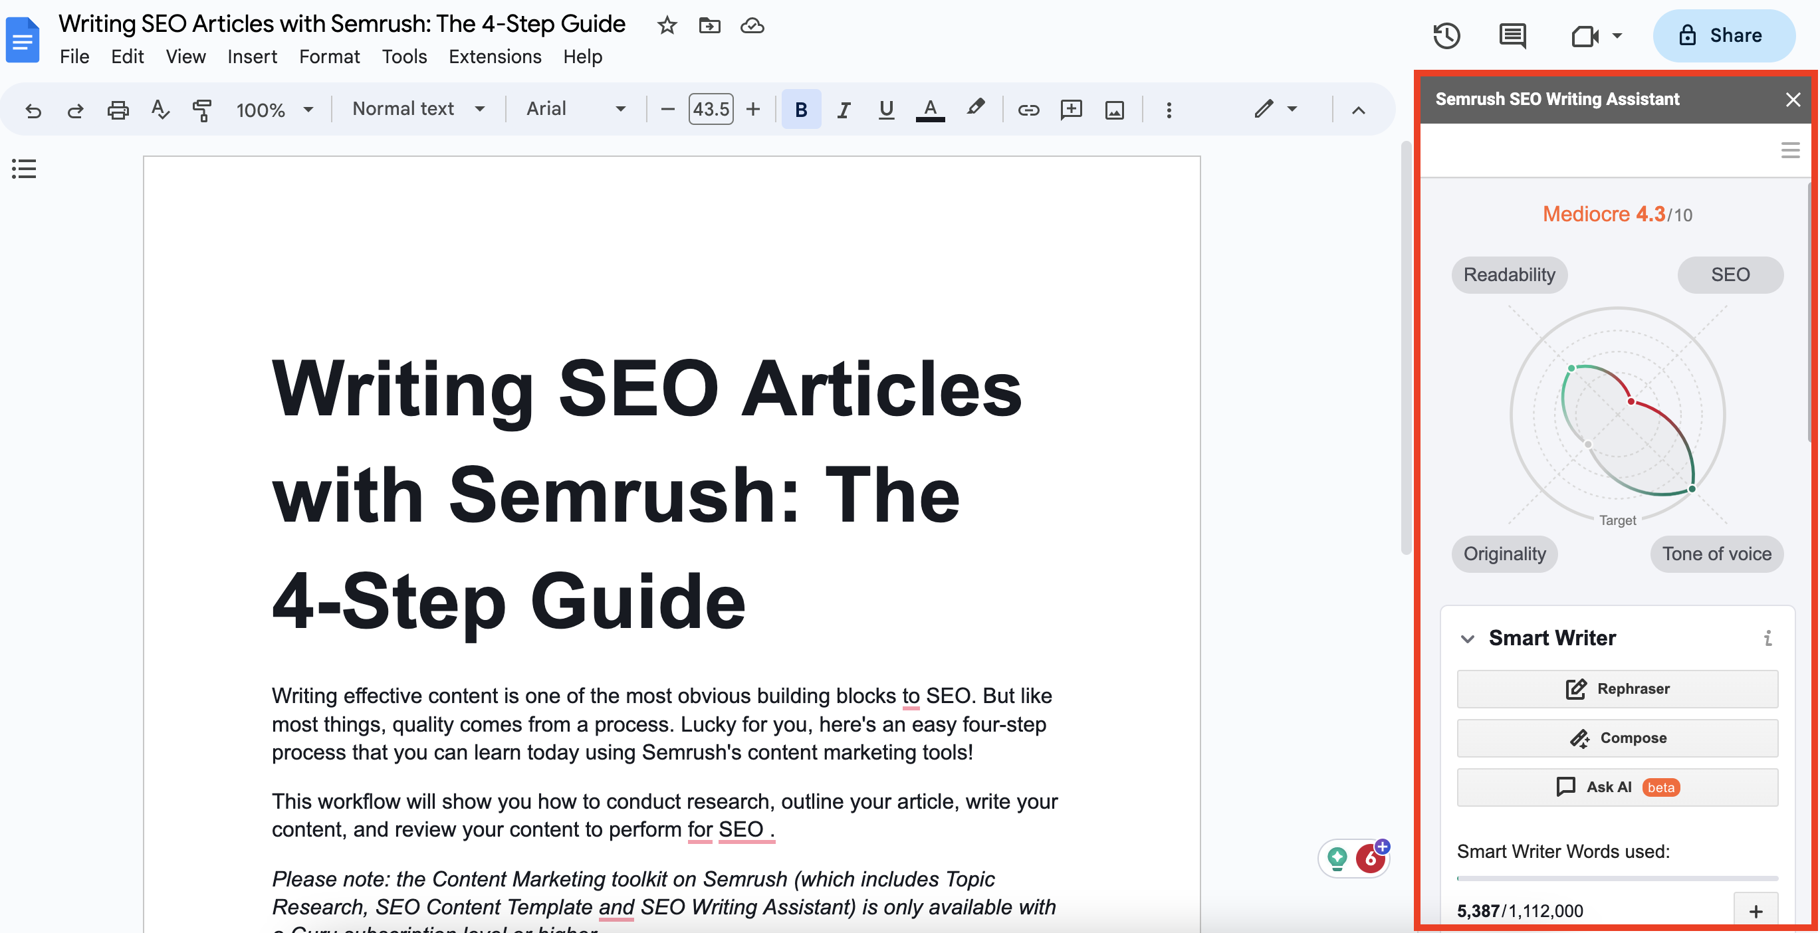Open the Edit menu

click(127, 56)
